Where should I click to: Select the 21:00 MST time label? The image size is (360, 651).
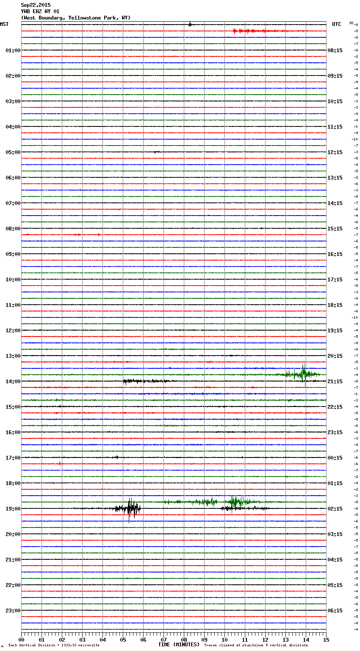(x=13, y=560)
